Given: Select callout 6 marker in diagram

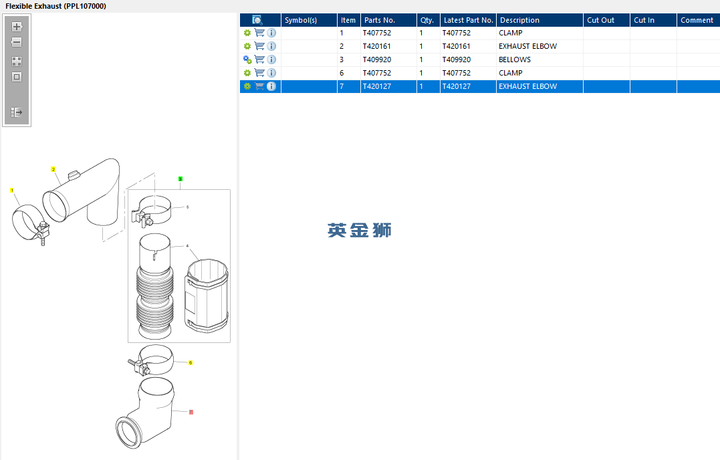Looking at the screenshot, I should point(191,362).
